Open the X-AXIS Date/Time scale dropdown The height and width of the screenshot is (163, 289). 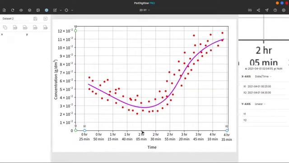(263, 77)
